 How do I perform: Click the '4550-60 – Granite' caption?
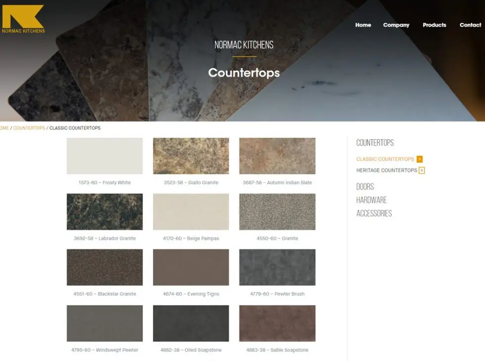277,239
